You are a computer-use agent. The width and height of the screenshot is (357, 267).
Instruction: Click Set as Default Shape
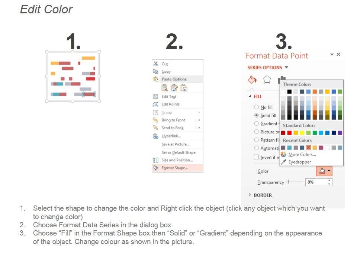pos(178,152)
